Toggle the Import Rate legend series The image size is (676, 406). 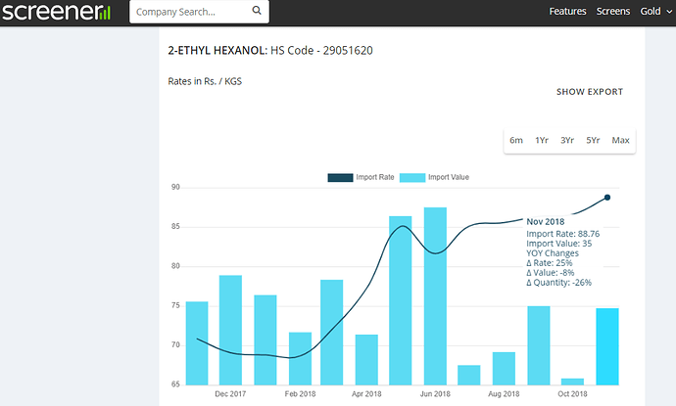[375, 177]
